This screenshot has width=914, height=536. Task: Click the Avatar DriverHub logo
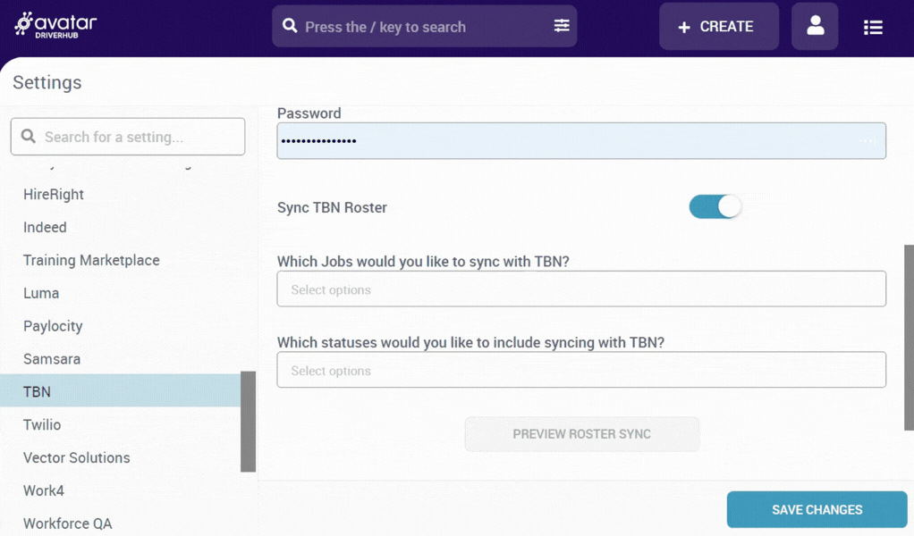[55, 25]
